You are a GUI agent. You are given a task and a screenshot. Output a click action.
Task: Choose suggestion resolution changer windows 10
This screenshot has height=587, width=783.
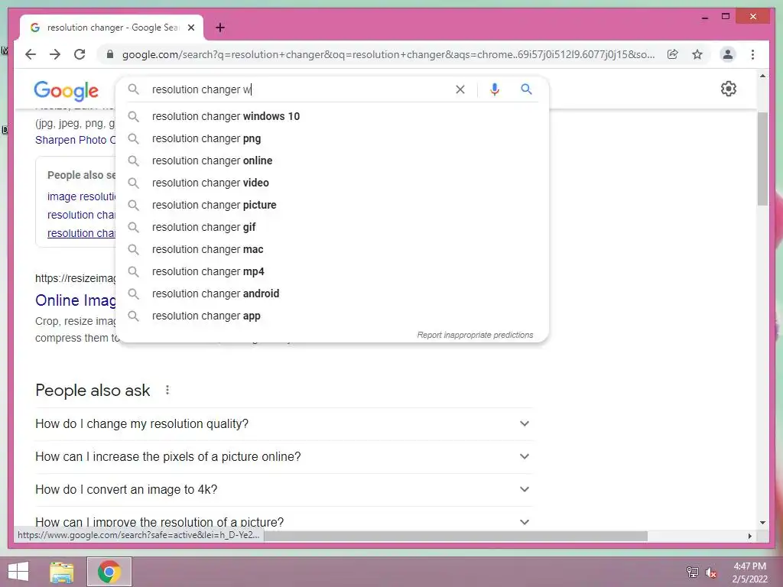click(x=332, y=116)
